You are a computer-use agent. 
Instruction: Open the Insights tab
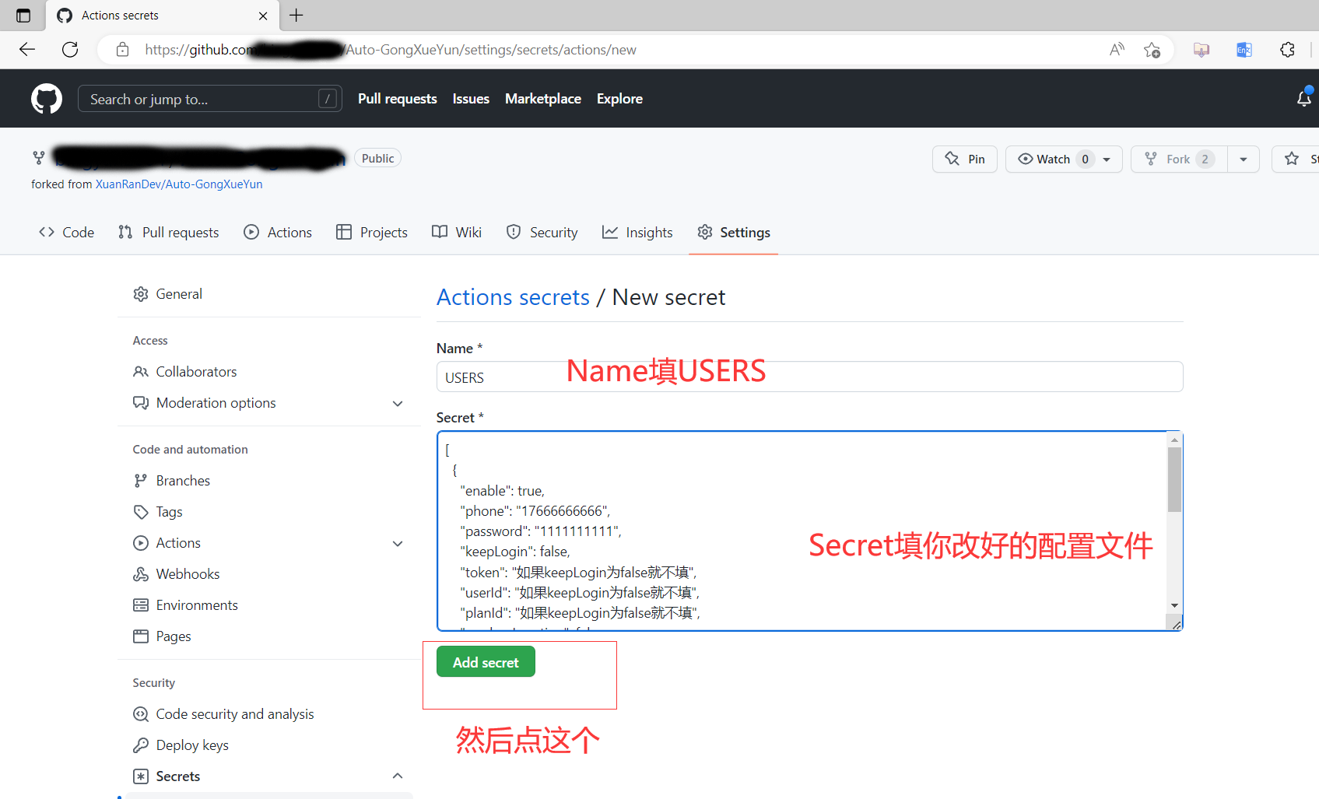click(x=637, y=233)
